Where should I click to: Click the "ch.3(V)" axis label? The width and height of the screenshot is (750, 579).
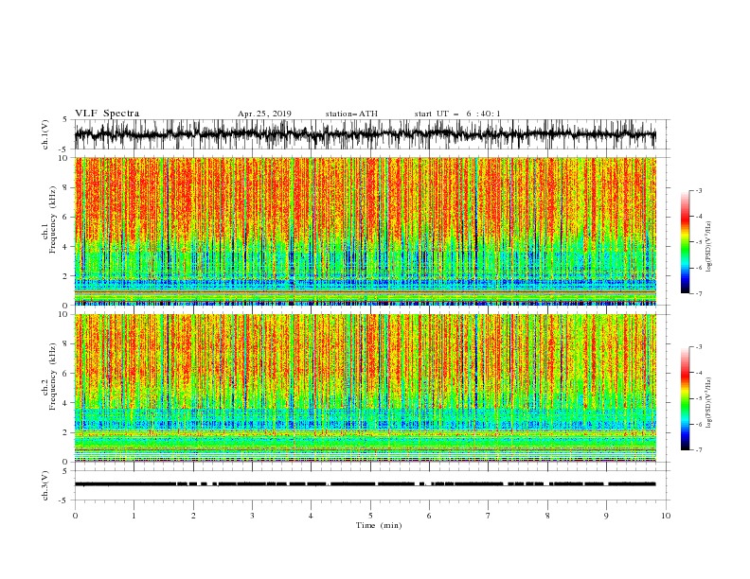45,485
